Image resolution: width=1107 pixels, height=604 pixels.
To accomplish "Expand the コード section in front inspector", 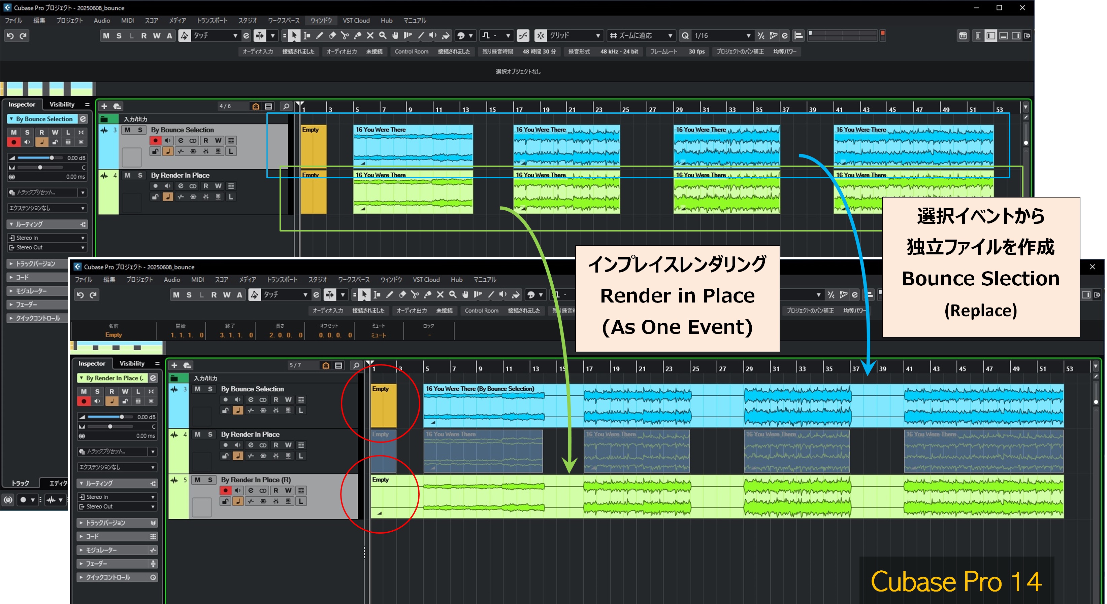I will (x=117, y=537).
